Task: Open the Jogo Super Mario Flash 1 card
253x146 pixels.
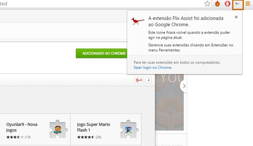Action: [106, 130]
